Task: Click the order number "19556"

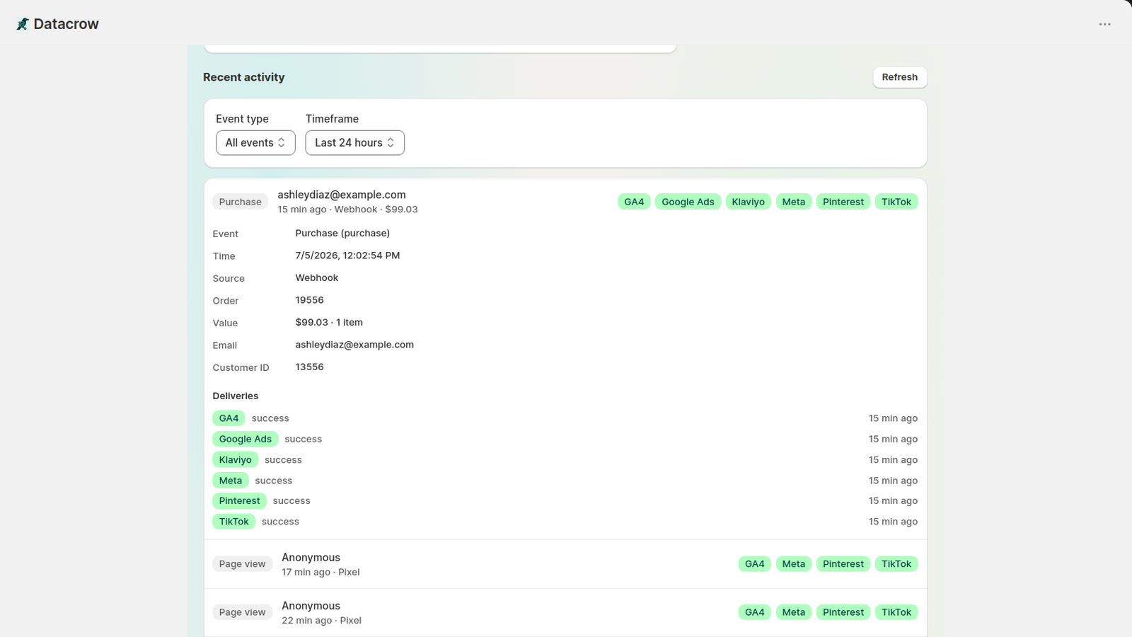Action: coord(309,300)
